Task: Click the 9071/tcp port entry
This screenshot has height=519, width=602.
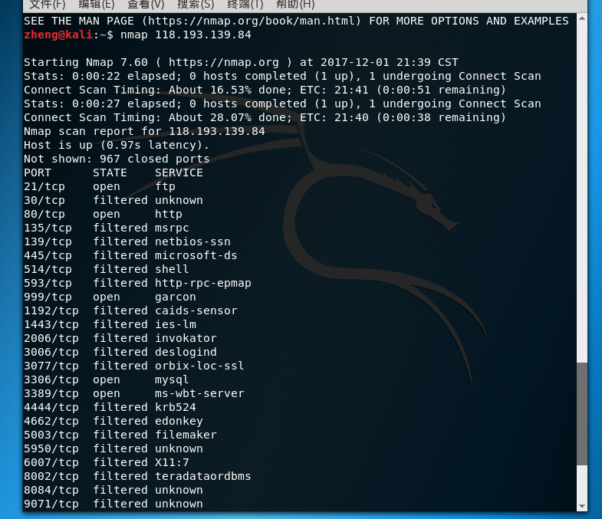Action: click(51, 504)
